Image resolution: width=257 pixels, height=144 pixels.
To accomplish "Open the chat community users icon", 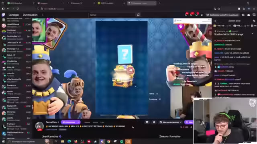I will tap(254, 21).
